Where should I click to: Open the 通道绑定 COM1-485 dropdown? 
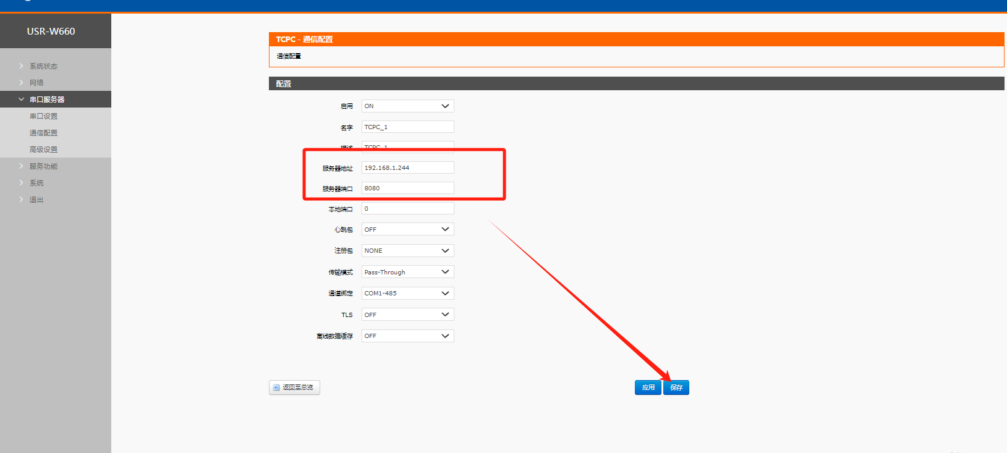pos(407,294)
